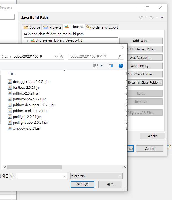172x200 pixels.
Task: Open back history dropdown arrow
Action: point(146,17)
